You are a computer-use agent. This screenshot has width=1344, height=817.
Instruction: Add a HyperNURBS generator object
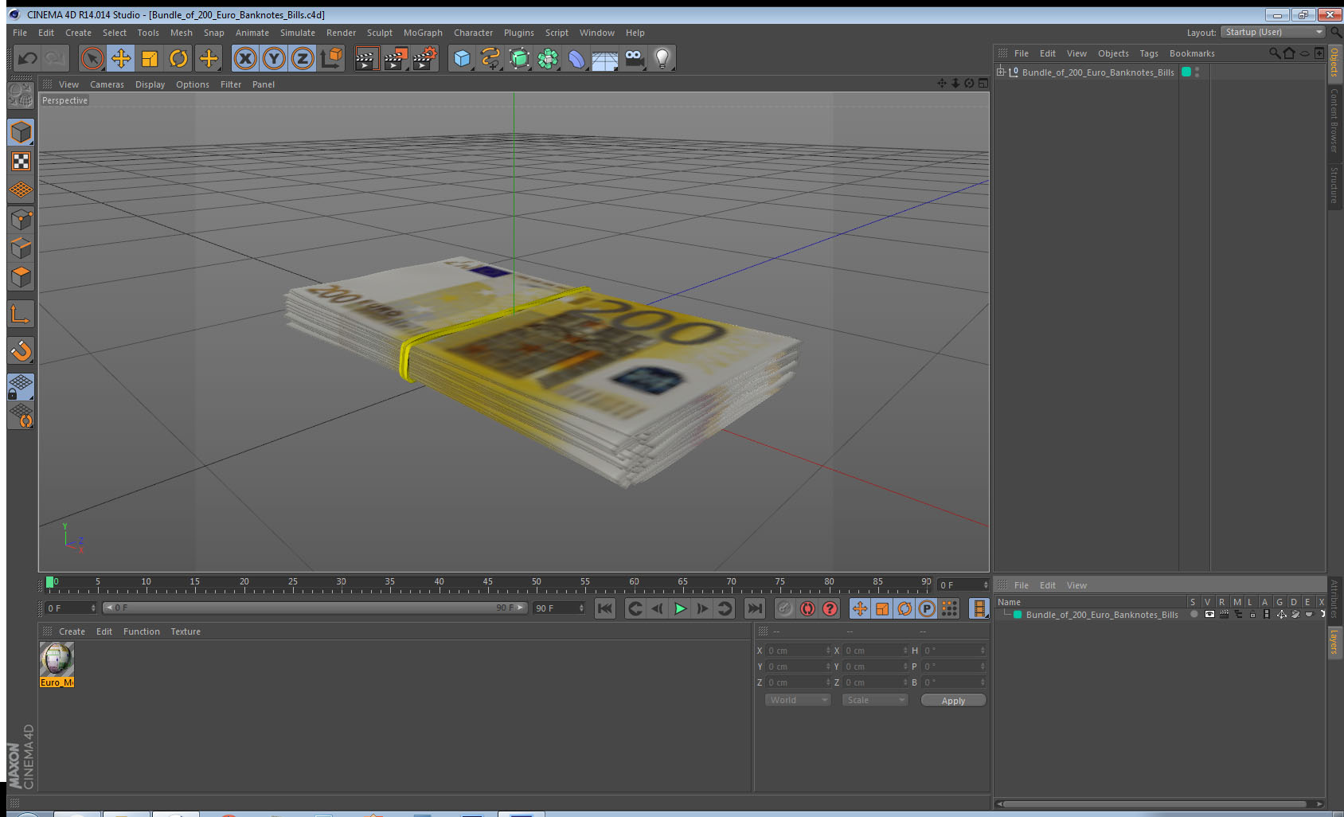pos(519,58)
